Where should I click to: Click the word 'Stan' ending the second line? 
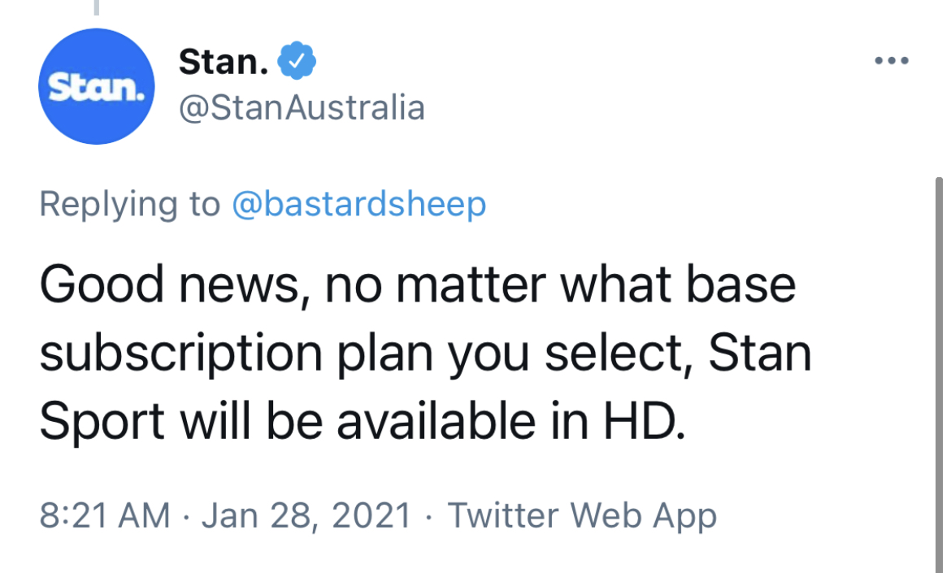coord(759,353)
